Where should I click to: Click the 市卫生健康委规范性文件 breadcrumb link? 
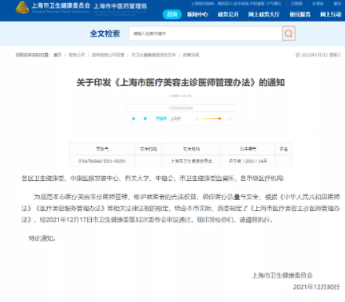(x=153, y=55)
